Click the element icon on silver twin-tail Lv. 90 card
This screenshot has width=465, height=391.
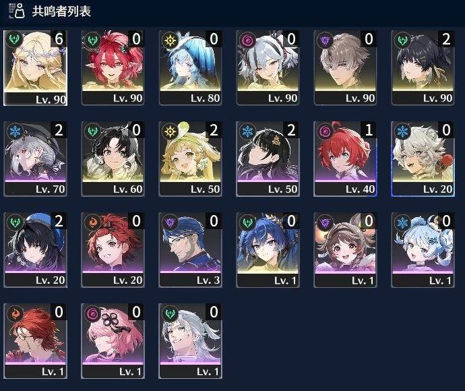(247, 40)
